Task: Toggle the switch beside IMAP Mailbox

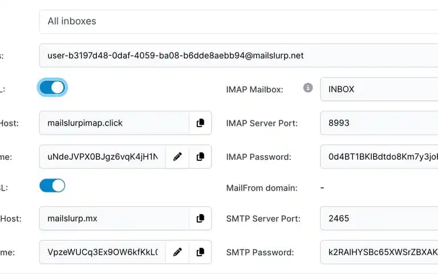Action: tap(52, 87)
